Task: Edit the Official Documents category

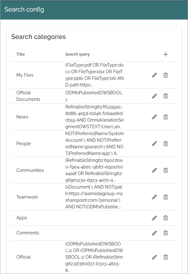Action: [x=154, y=96]
